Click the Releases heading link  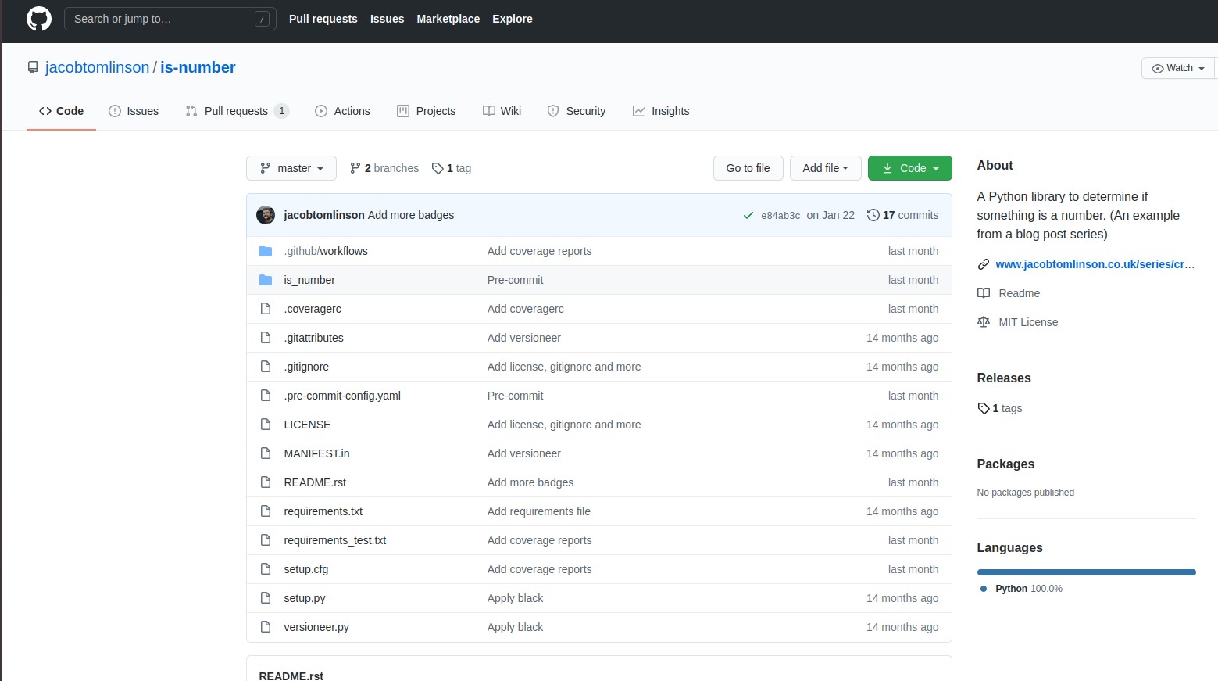(1004, 378)
